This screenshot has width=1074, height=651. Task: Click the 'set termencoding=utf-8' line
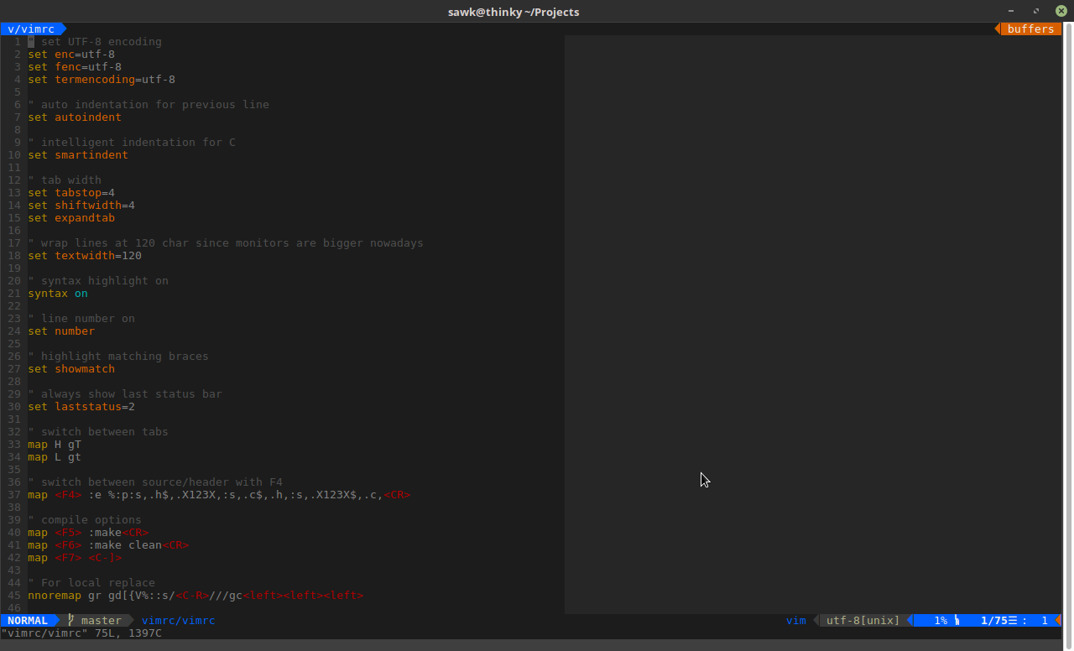click(102, 80)
